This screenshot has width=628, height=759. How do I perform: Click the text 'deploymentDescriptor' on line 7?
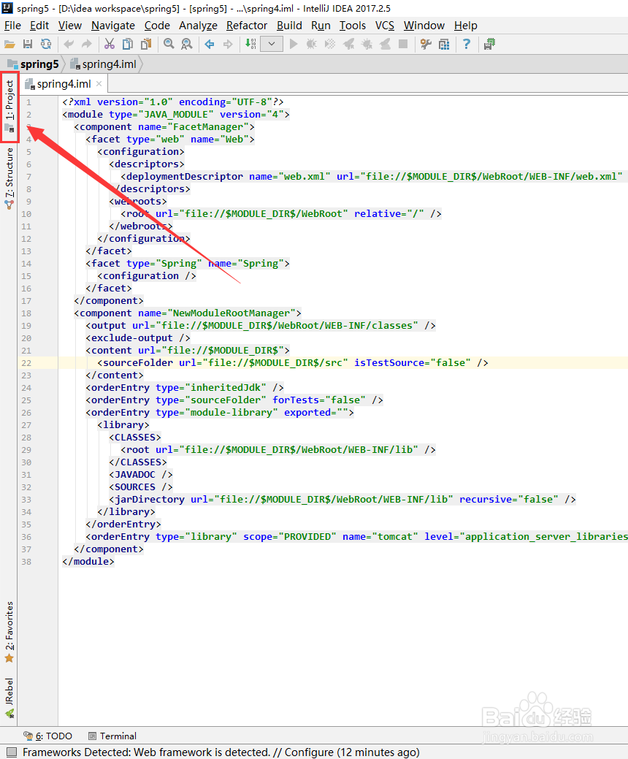pyautogui.click(x=185, y=177)
